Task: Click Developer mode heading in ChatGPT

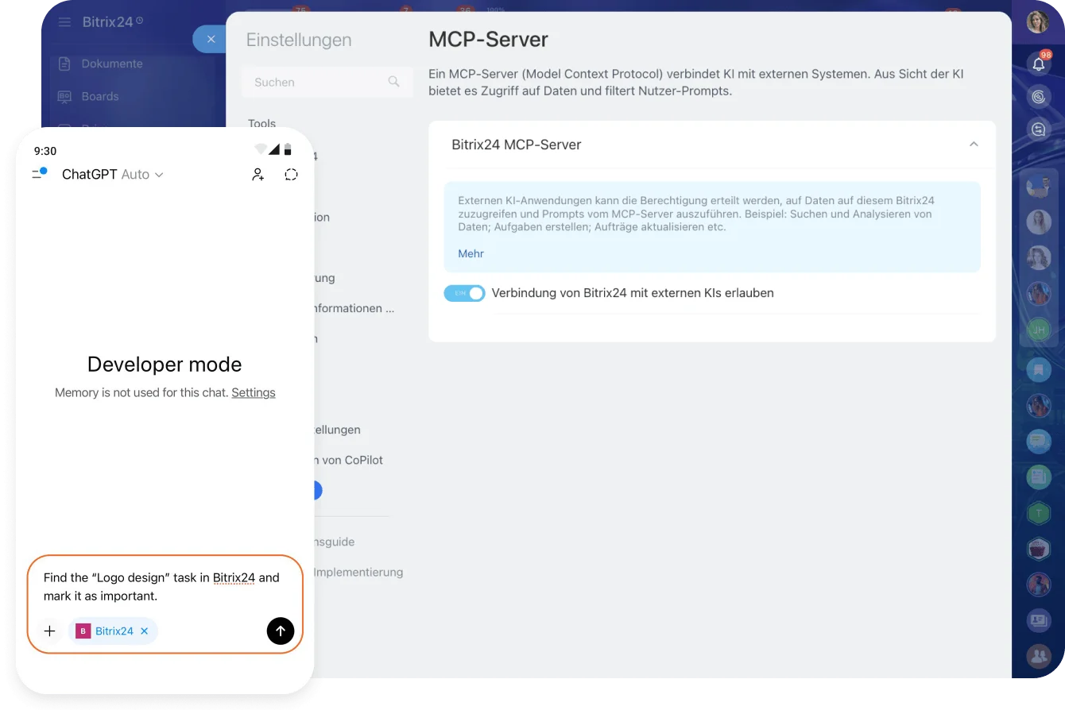Action: click(x=165, y=365)
